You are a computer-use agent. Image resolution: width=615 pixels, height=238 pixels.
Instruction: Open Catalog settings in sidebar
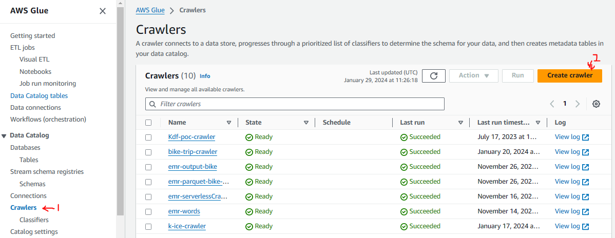click(34, 232)
